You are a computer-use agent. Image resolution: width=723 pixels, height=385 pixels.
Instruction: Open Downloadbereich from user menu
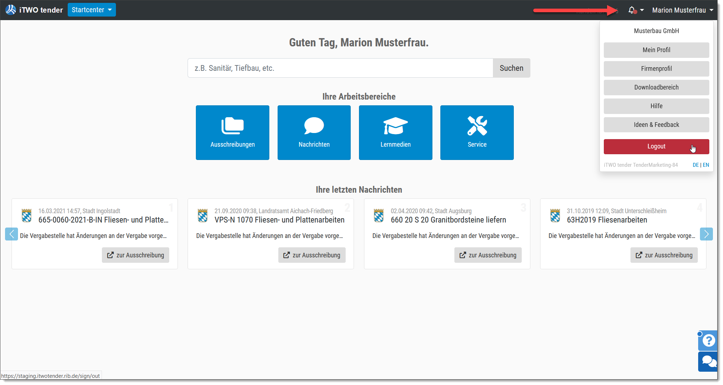click(656, 87)
